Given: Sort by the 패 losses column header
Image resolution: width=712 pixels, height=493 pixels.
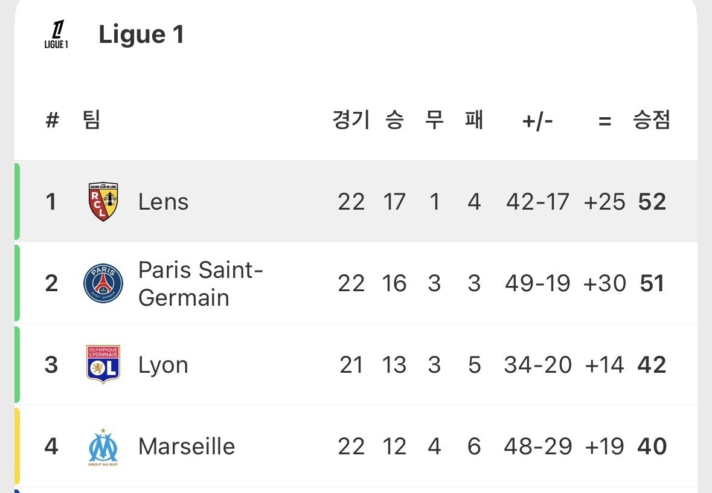Looking at the screenshot, I should click(474, 120).
